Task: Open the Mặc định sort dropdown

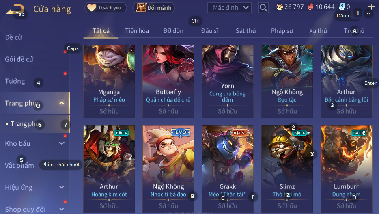Action: pyautogui.click(x=229, y=8)
